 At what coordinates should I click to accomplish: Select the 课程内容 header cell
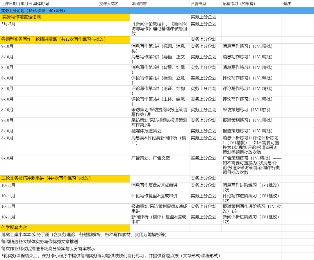click(x=160, y=3)
